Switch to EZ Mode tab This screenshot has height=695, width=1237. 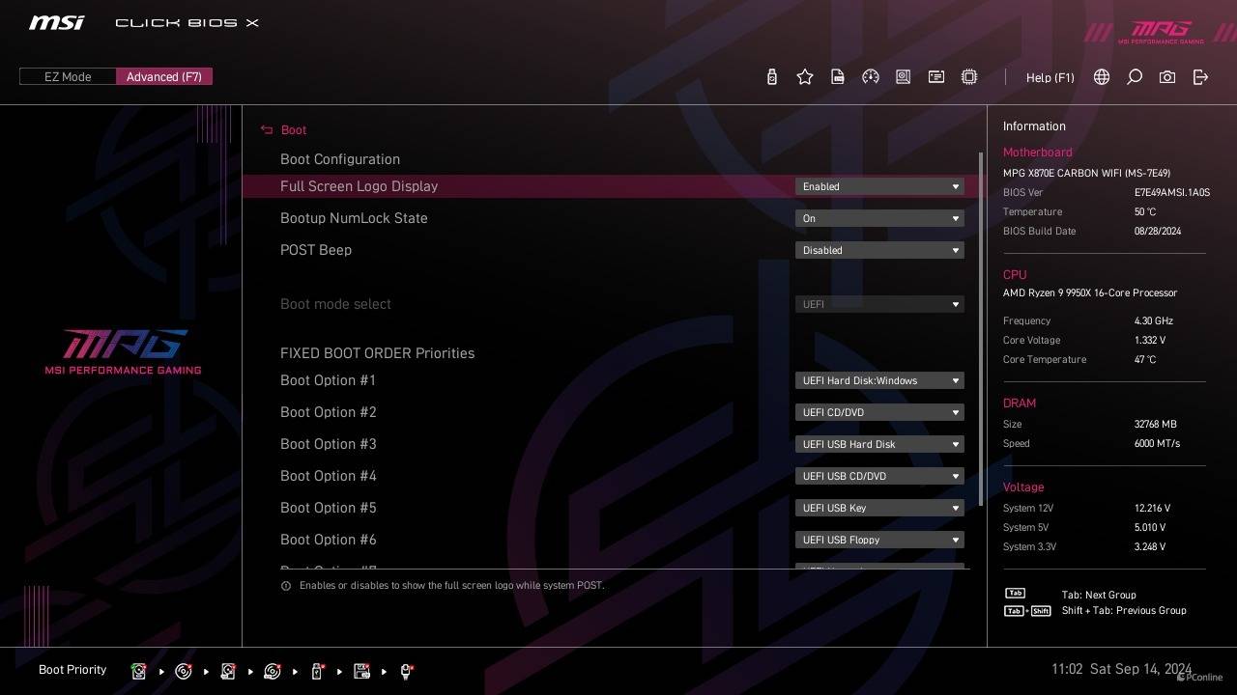(68, 77)
